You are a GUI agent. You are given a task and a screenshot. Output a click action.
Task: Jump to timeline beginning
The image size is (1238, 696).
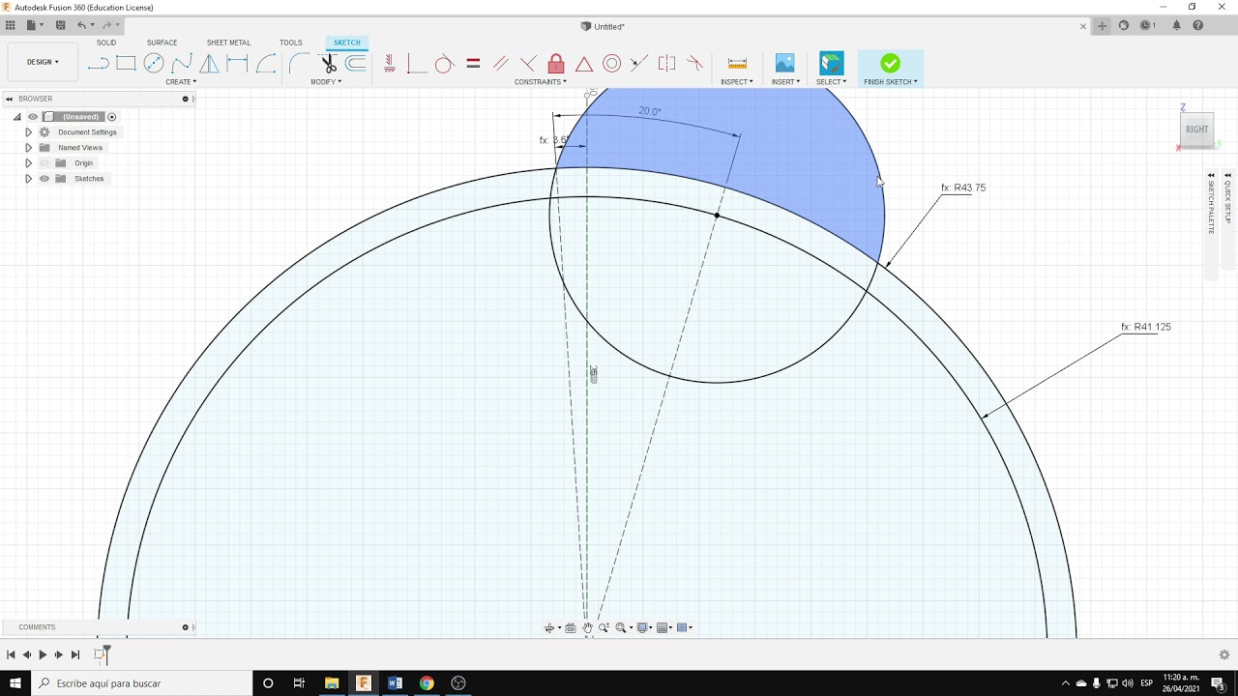tap(11, 654)
